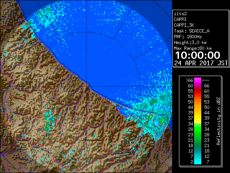
Task: Pick the cyan 2 to 7 dBZ swatch
Action: pyautogui.click(x=198, y=162)
